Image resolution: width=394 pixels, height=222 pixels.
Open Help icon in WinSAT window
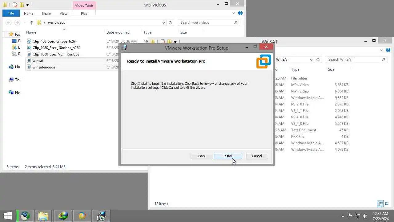[x=388, y=50]
